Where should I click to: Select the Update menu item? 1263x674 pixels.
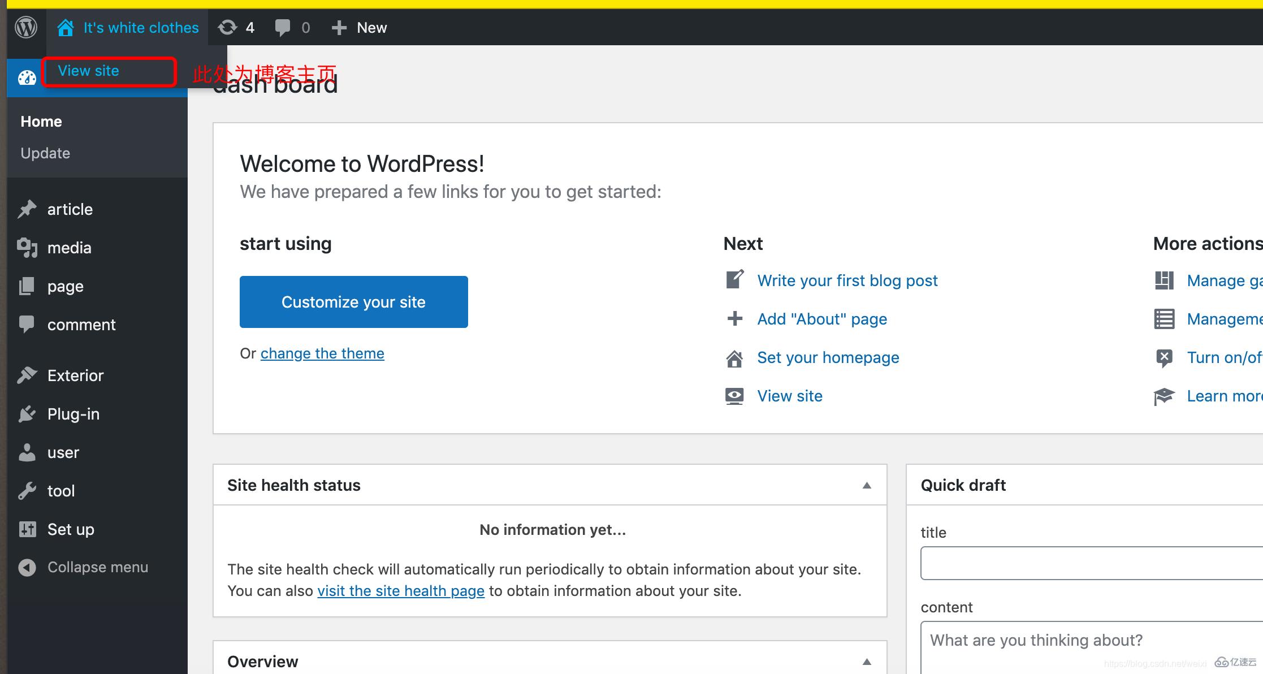coord(45,153)
